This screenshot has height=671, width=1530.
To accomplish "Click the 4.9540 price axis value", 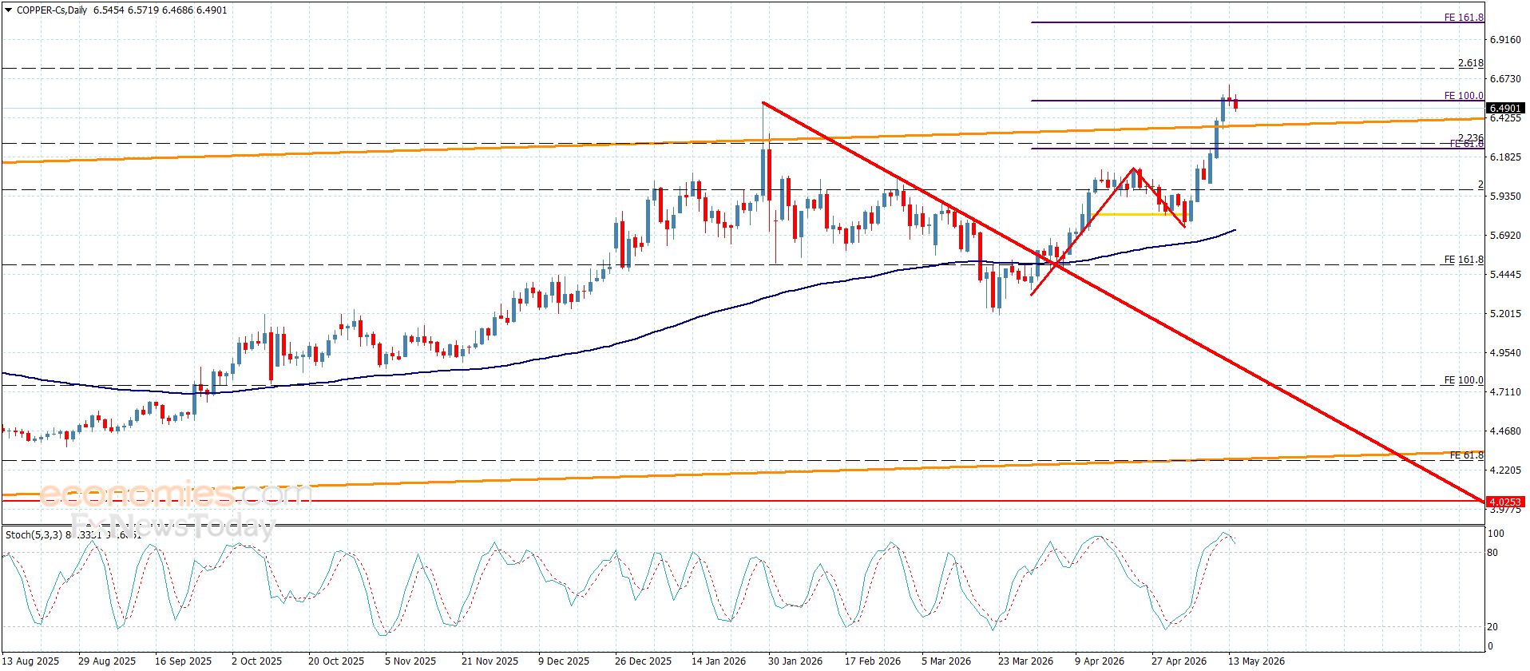I will coord(1505,353).
